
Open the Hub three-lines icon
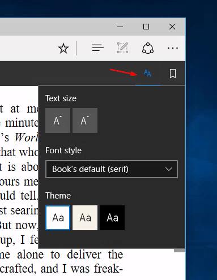[98, 48]
